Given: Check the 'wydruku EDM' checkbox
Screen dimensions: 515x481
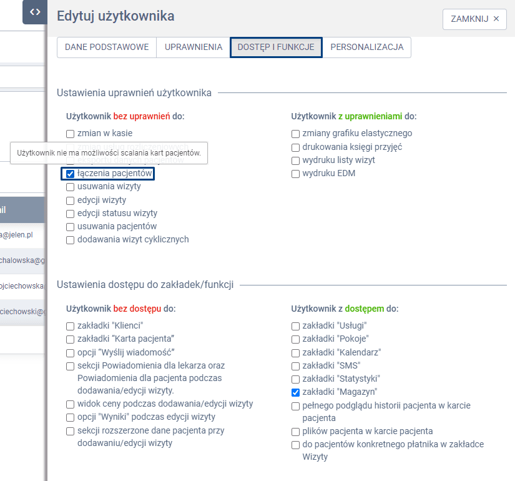Looking at the screenshot, I should (x=295, y=174).
